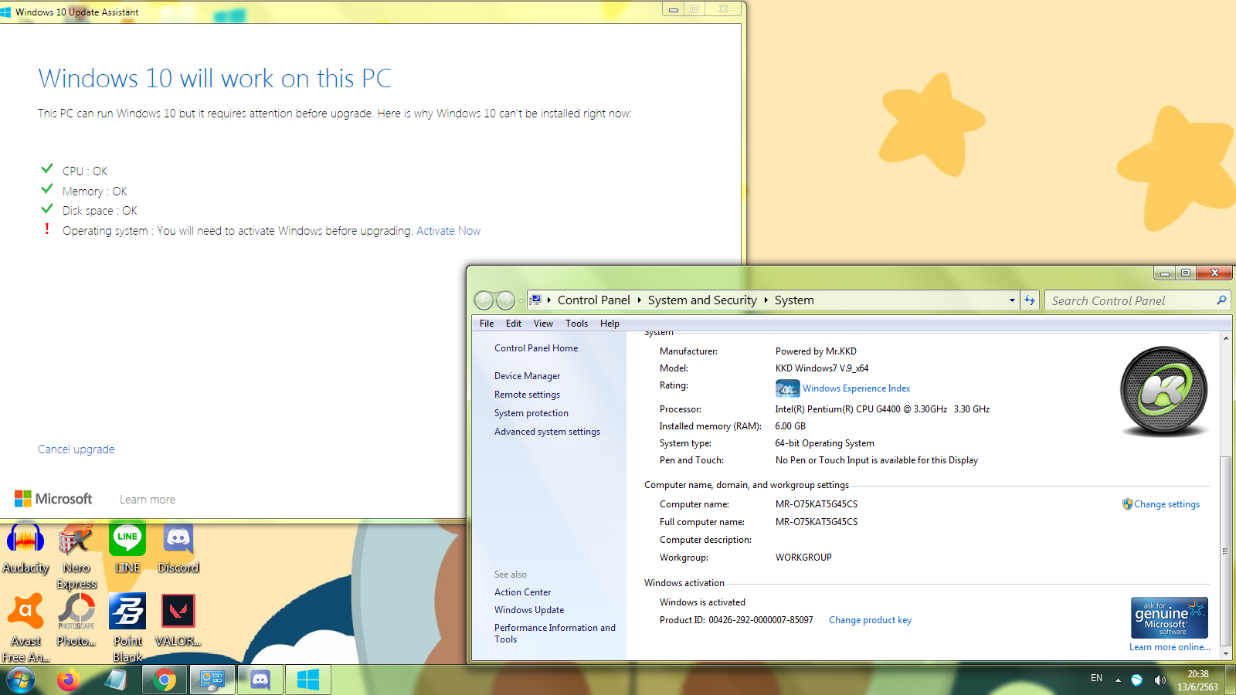Open the View menu
The image size is (1236, 695).
coord(543,324)
